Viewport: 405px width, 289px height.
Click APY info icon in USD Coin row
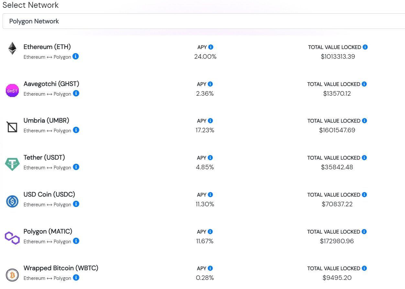210,195
